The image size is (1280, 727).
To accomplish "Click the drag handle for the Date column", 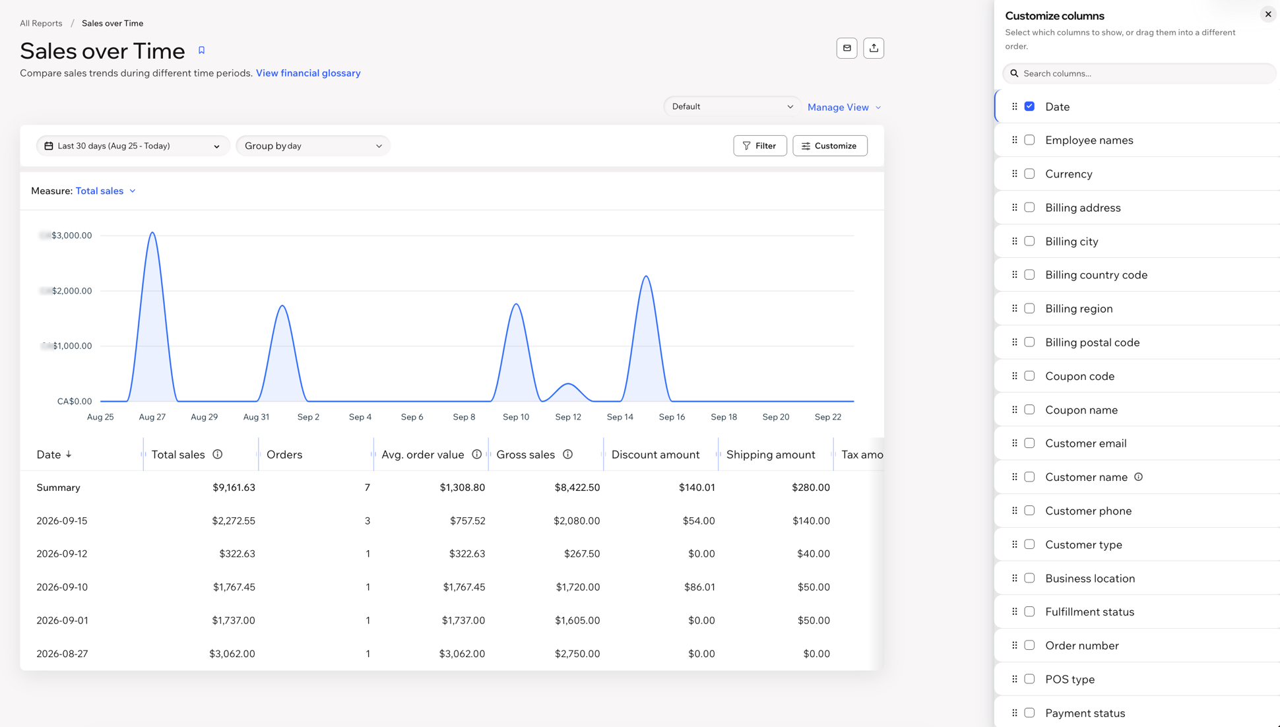I will [1015, 106].
